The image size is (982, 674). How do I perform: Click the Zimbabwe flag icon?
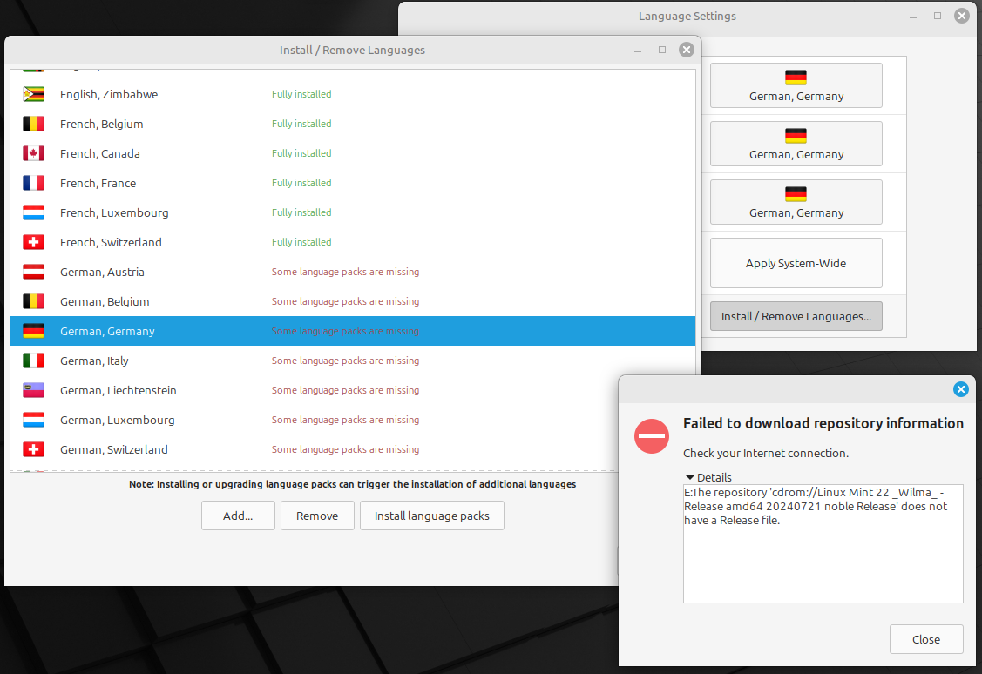click(33, 94)
